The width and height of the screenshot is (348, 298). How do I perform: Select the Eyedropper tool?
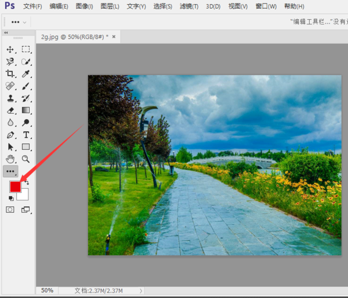(x=26, y=74)
